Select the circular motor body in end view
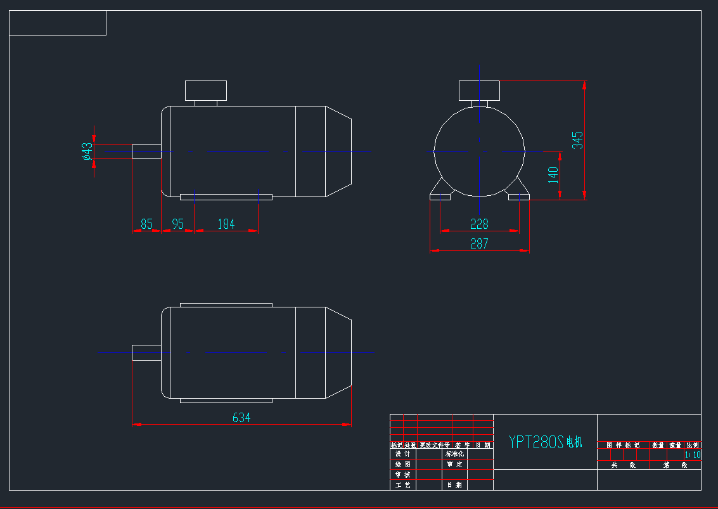 479,152
